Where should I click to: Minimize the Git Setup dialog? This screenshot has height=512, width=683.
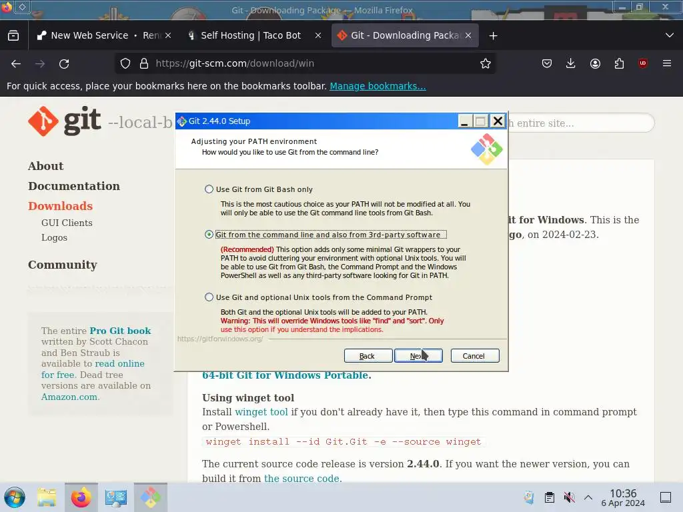464,121
